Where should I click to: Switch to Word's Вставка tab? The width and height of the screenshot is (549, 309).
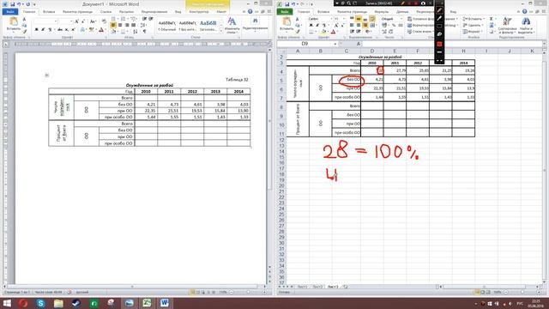click(49, 12)
